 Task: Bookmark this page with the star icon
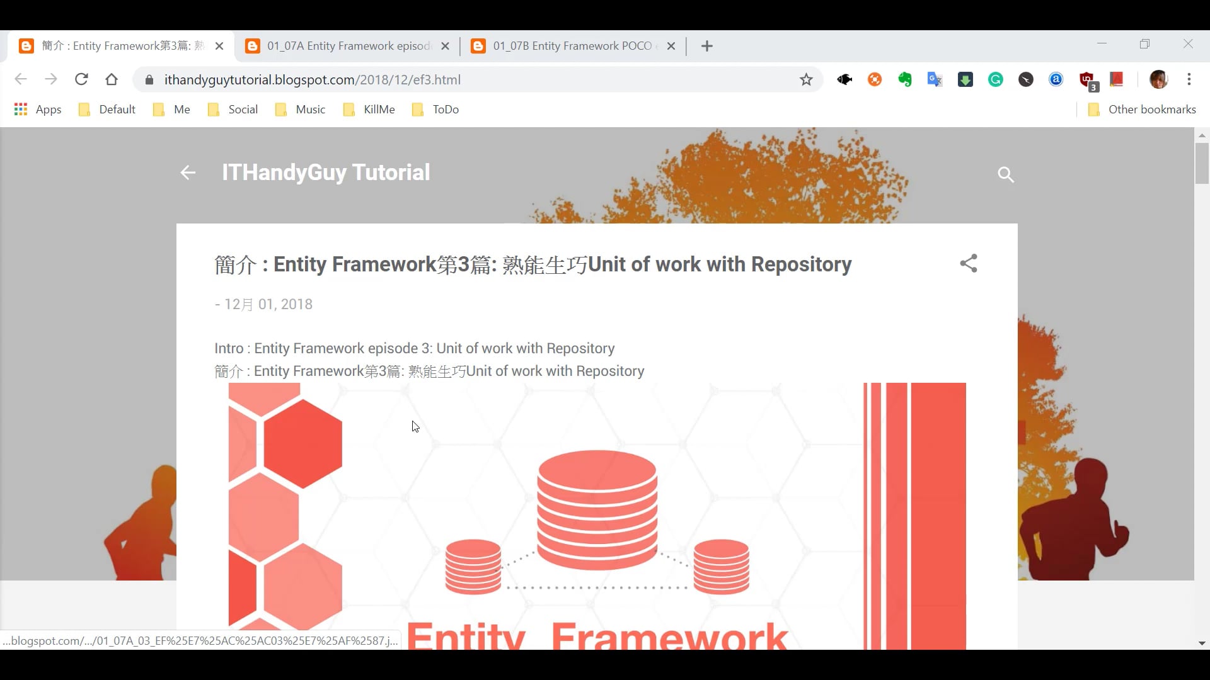[x=807, y=79]
